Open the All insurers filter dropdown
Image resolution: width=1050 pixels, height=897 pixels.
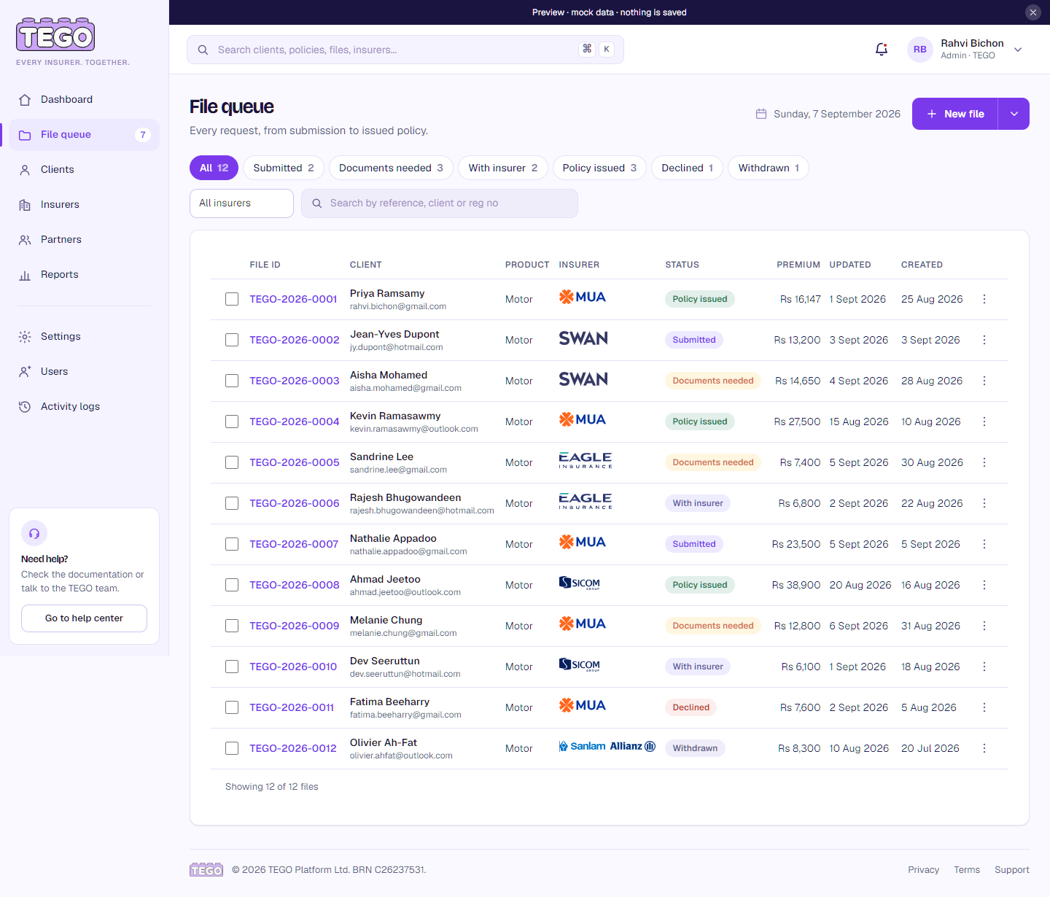(x=241, y=203)
